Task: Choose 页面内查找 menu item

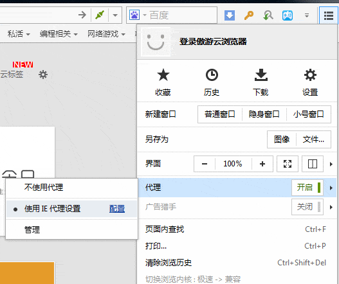Action: click(x=237, y=229)
